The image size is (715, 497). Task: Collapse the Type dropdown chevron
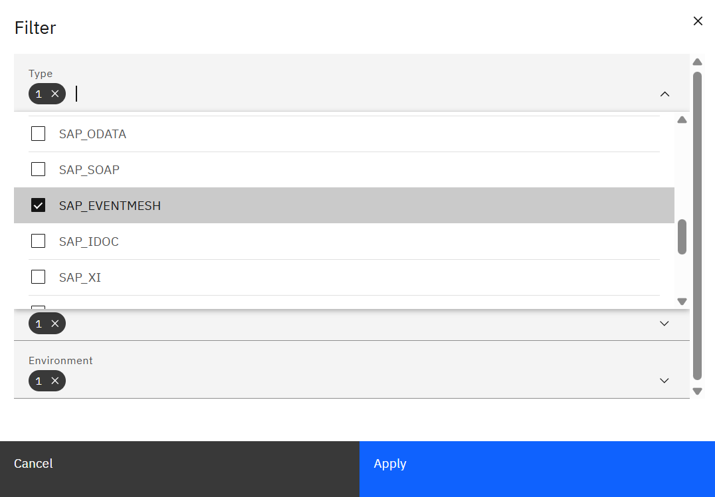coord(664,94)
